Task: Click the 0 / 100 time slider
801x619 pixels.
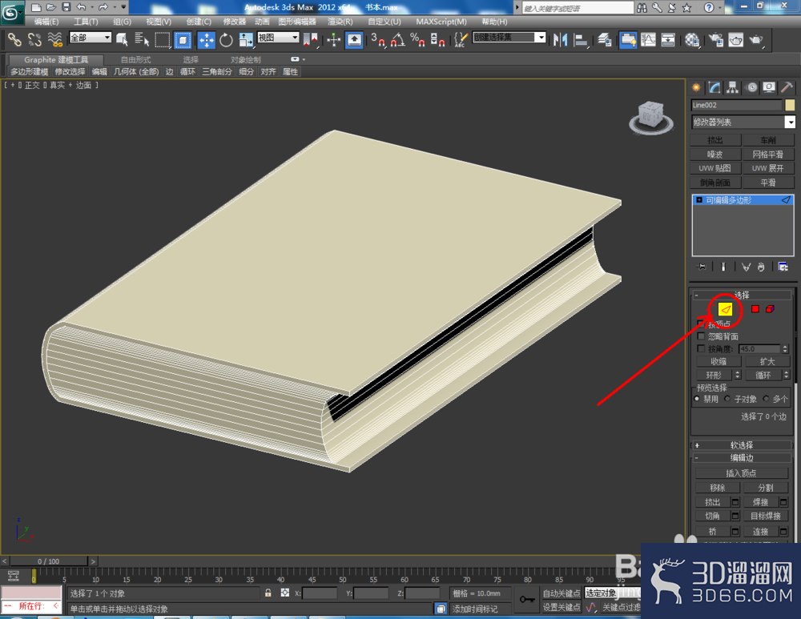Action: tap(49, 561)
